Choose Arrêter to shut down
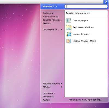 pyautogui.click(x=46, y=100)
